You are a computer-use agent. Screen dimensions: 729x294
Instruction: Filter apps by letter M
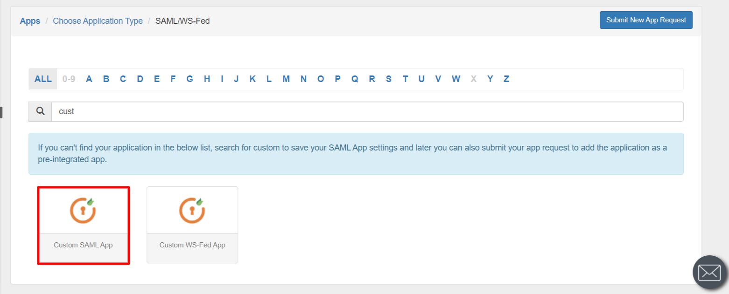click(x=286, y=79)
